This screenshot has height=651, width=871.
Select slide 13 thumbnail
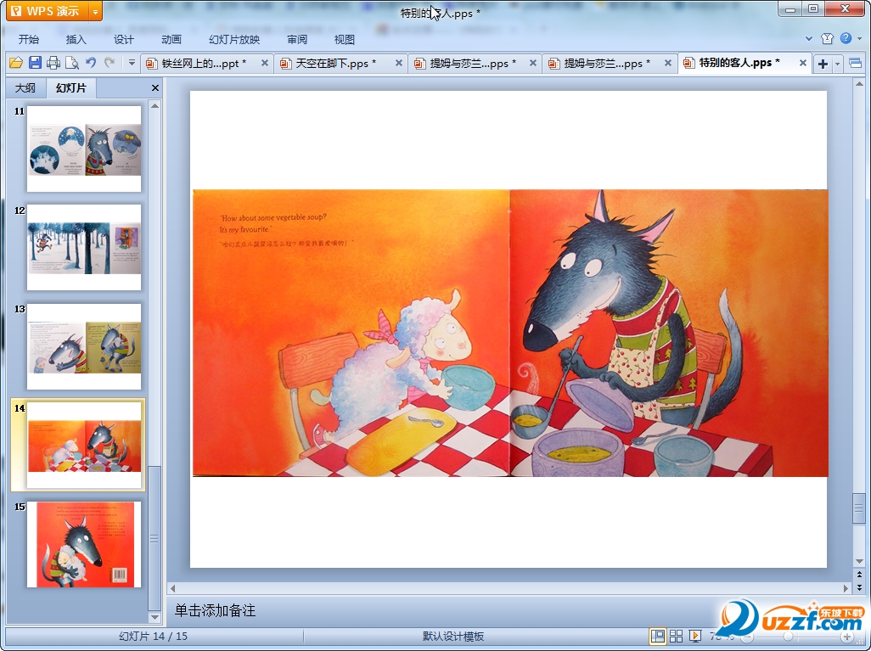coord(84,346)
